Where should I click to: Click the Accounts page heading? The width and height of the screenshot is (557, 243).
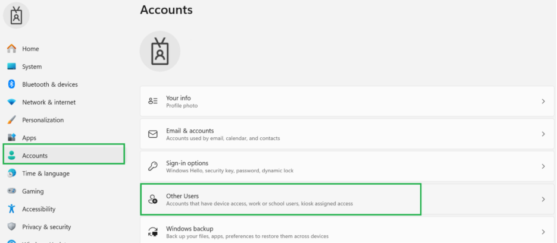(166, 10)
